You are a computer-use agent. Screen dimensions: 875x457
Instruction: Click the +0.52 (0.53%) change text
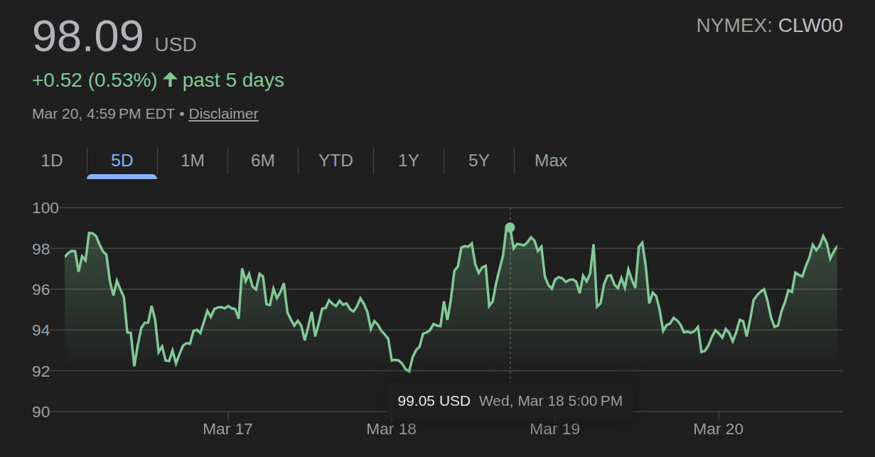coord(95,80)
